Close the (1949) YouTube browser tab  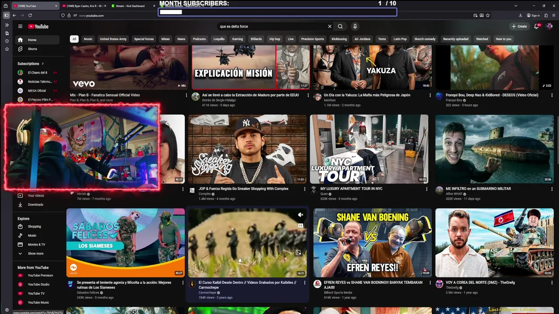pos(56,6)
